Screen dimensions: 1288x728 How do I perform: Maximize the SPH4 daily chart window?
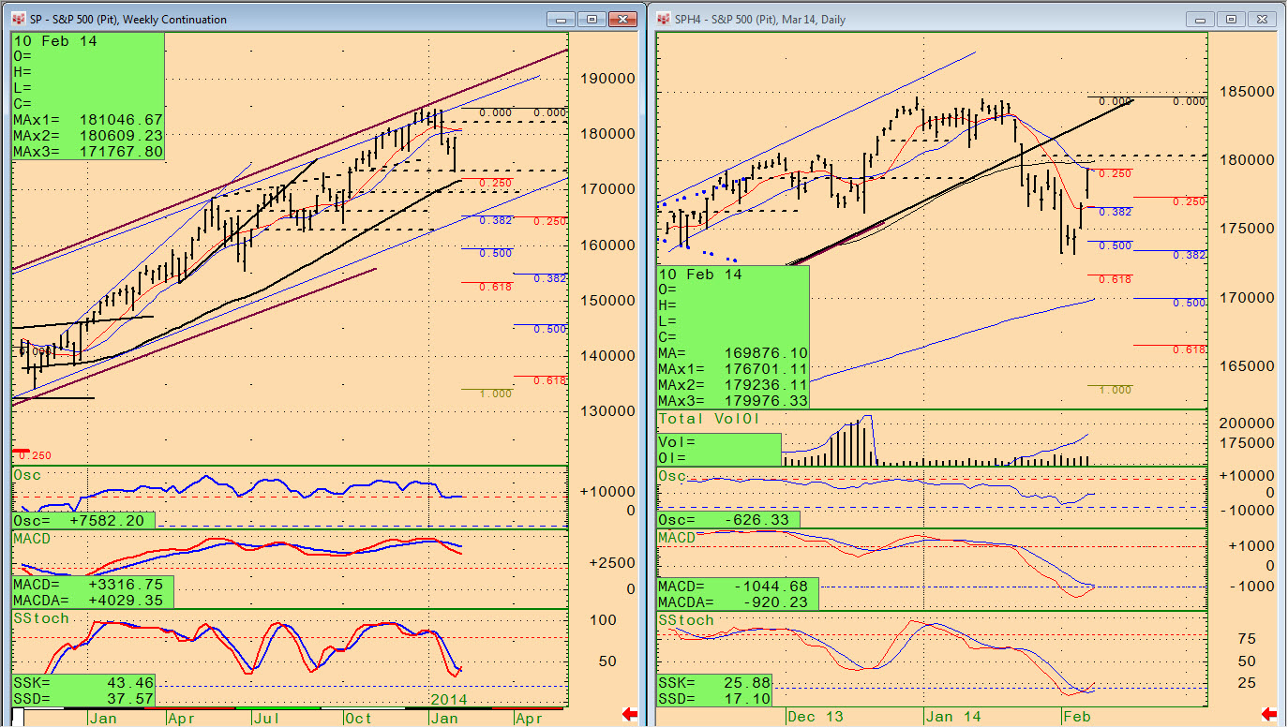click(1231, 19)
